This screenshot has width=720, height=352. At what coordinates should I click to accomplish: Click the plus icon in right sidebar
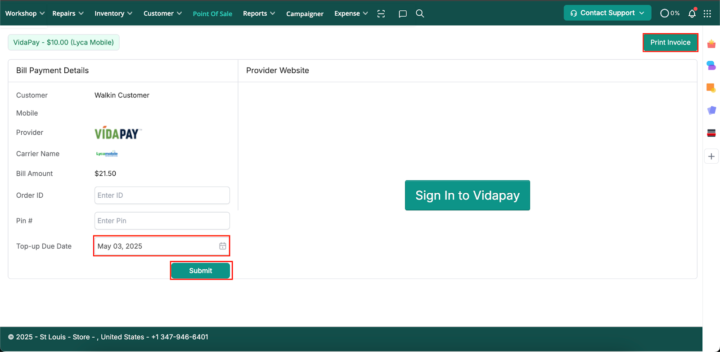(x=711, y=156)
